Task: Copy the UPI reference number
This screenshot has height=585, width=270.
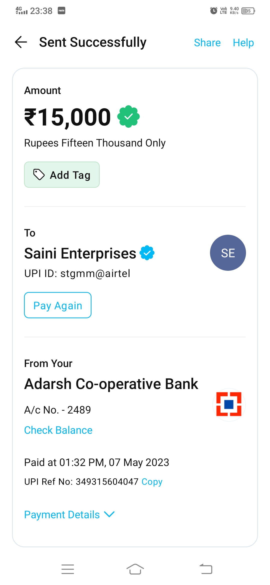Action: [x=152, y=481]
